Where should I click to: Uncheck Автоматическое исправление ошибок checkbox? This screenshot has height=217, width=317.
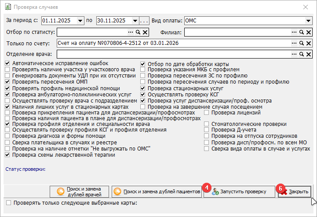(x=7, y=63)
